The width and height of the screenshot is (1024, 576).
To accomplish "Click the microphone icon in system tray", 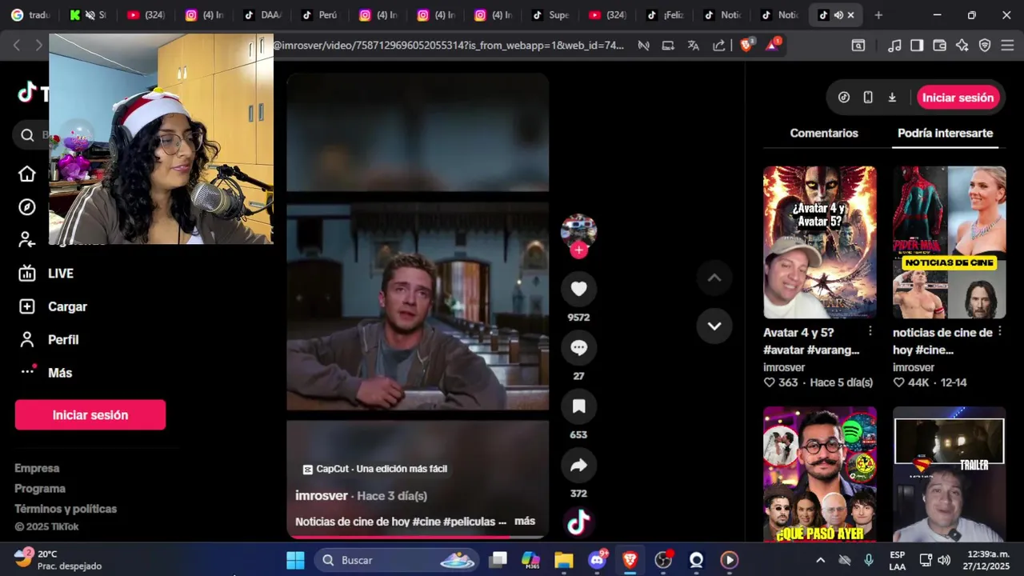I will (869, 560).
